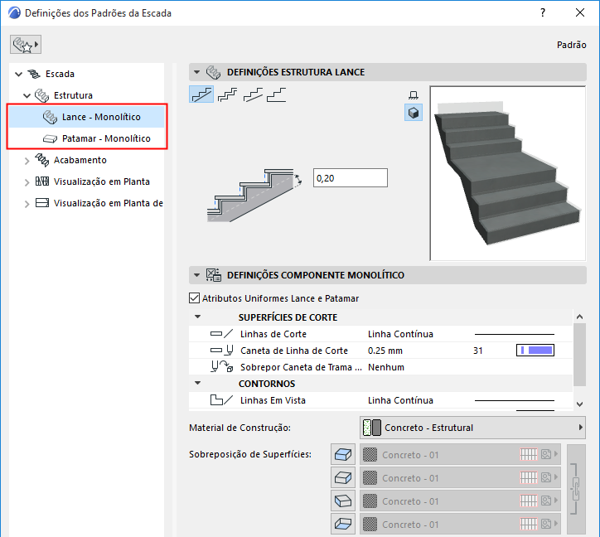Close the Definições dos Padrões da Escada dialog
Viewport: 600px width, 537px height.
point(580,12)
